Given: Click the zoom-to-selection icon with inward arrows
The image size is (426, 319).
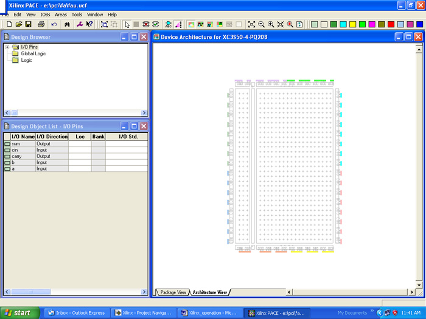Looking at the screenshot, I should [x=281, y=24].
